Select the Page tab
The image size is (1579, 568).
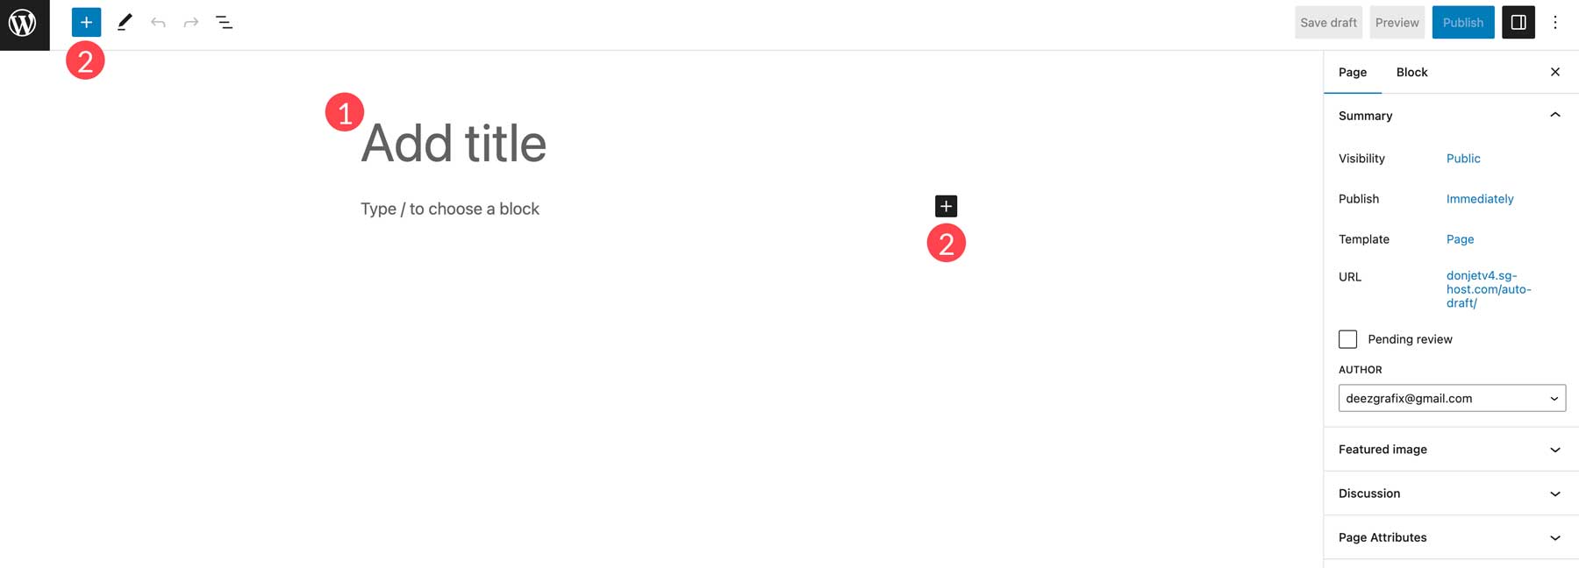pos(1352,72)
